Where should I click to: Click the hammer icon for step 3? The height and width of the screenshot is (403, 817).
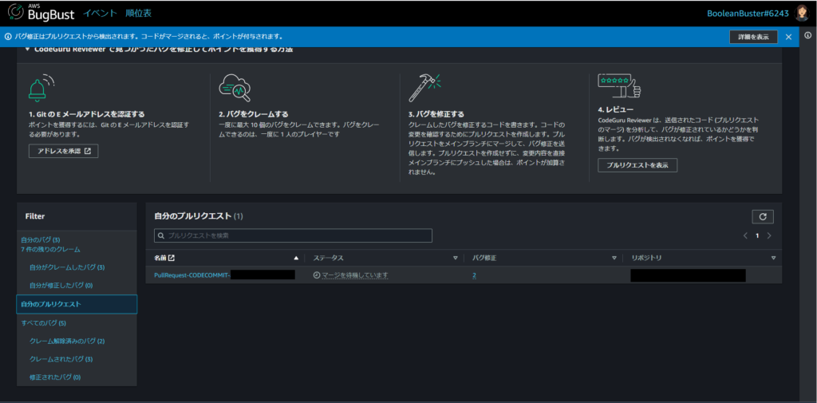point(424,88)
